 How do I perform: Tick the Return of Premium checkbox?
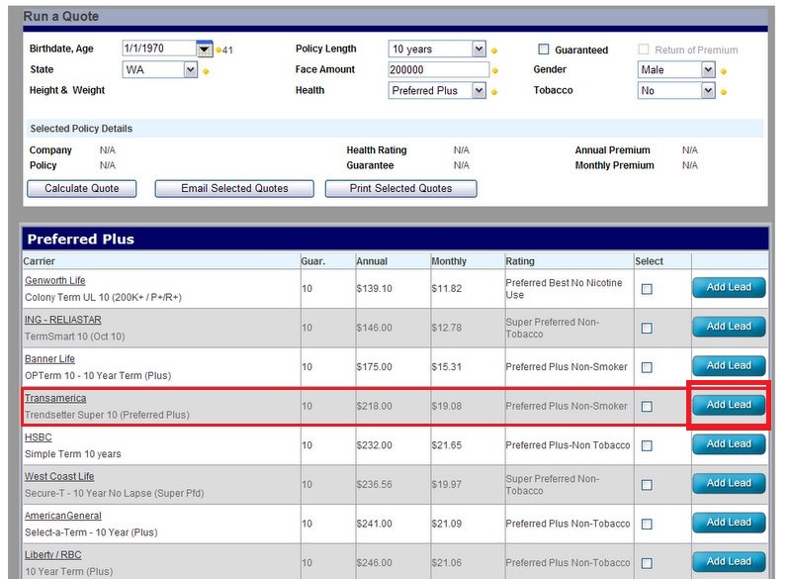coord(644,48)
